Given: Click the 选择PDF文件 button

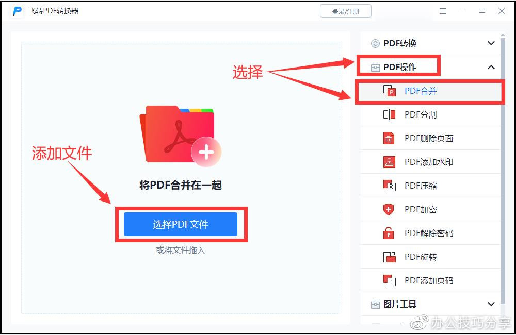Looking at the screenshot, I should click(180, 224).
